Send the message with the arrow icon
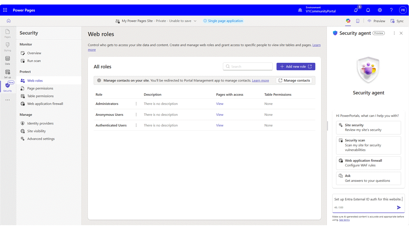The width and height of the screenshot is (409, 229). click(x=399, y=208)
